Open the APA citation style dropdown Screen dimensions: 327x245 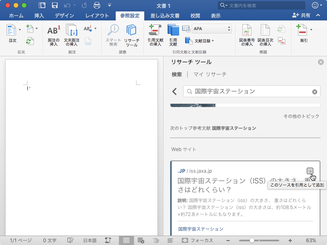coord(212,29)
